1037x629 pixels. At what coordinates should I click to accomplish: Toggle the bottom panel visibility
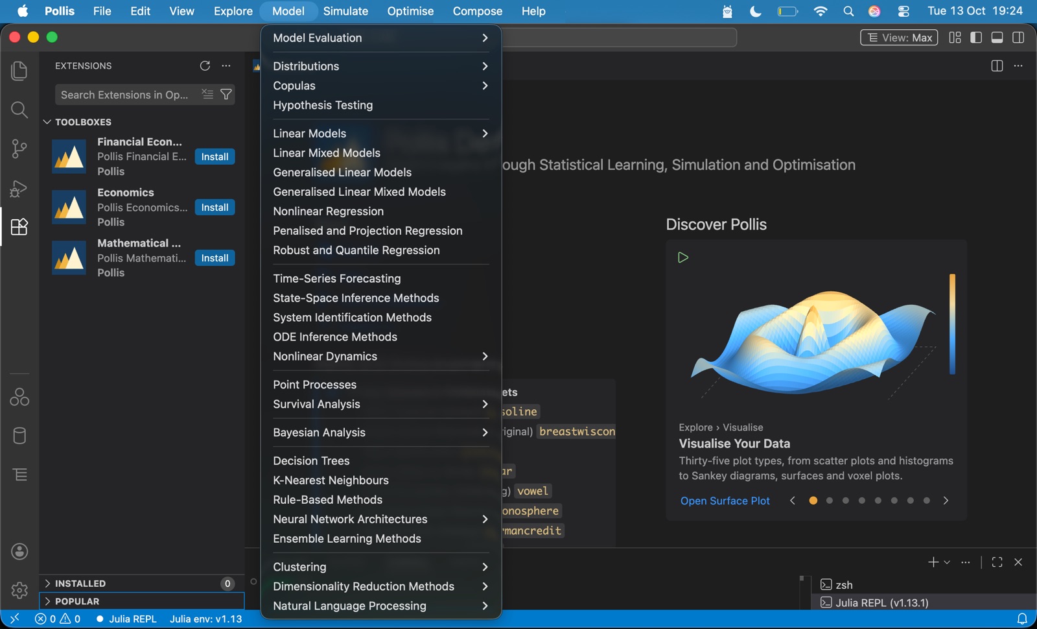click(x=997, y=38)
